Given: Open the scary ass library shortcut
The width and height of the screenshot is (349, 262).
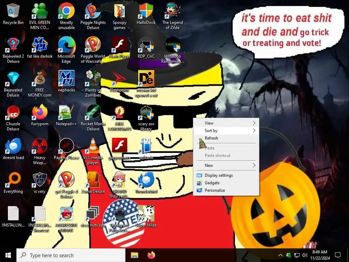Looking at the screenshot, I should coord(146,118).
